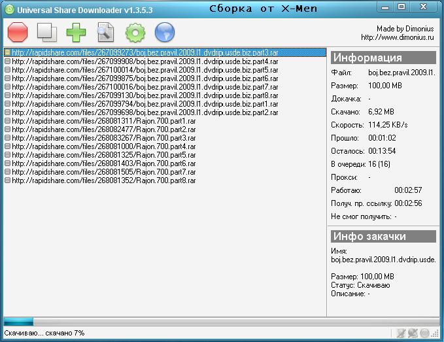Open the search document toolbar icon
This screenshot has height=342, width=444.
click(x=106, y=32)
